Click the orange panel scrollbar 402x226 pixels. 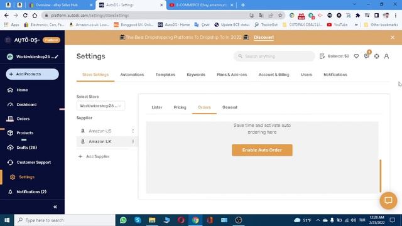[381, 176]
